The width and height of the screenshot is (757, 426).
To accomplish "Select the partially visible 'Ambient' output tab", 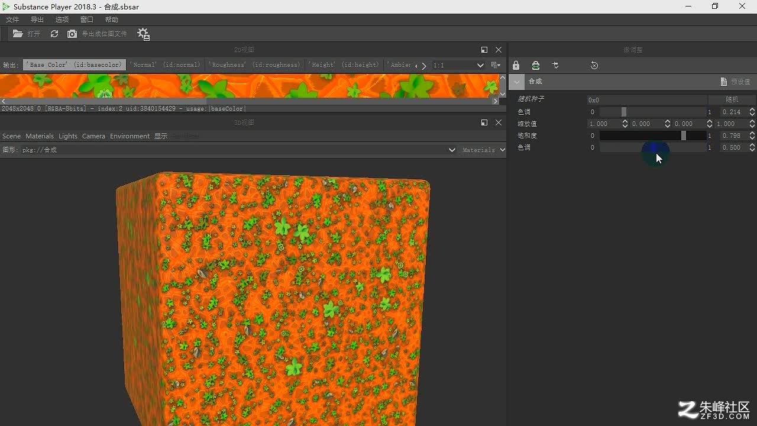I will pyautogui.click(x=399, y=65).
